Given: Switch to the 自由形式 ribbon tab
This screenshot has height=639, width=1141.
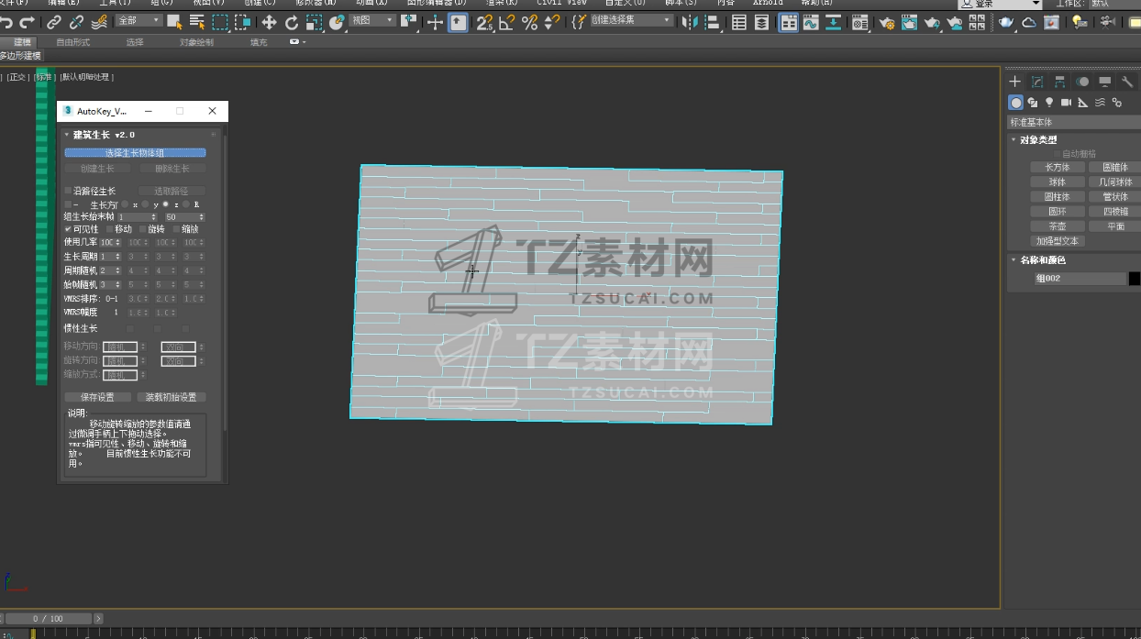Looking at the screenshot, I should click(x=72, y=42).
